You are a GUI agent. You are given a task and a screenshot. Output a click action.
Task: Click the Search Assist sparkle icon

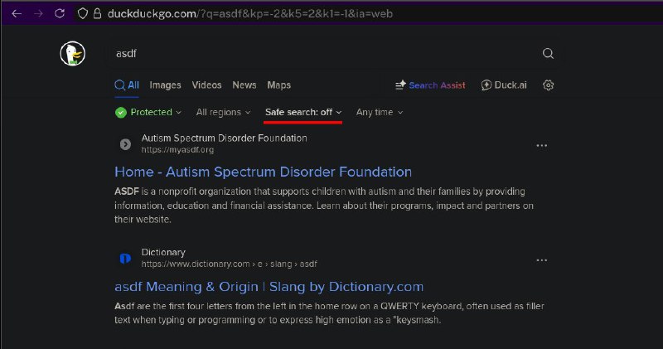coord(400,85)
